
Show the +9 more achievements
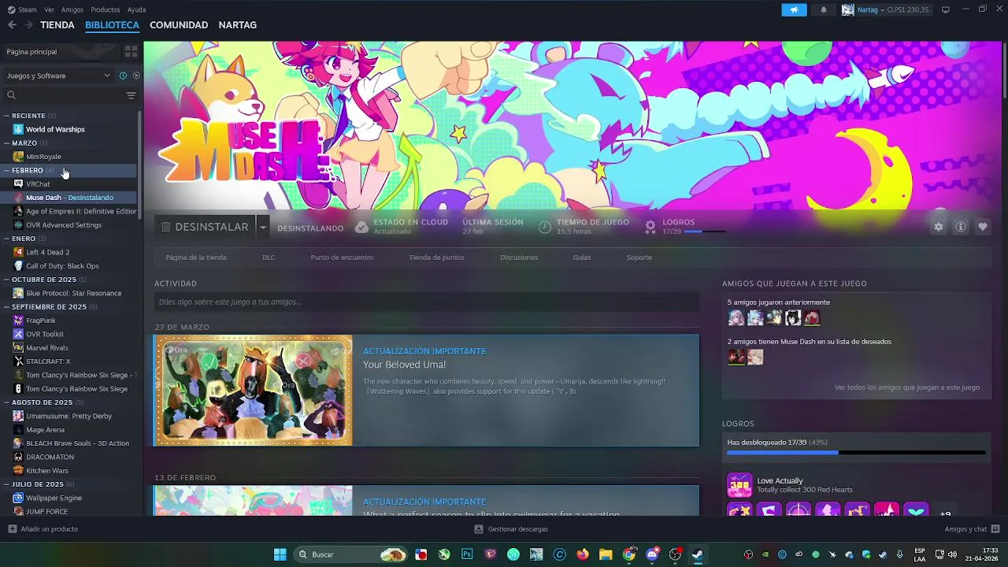point(945,513)
